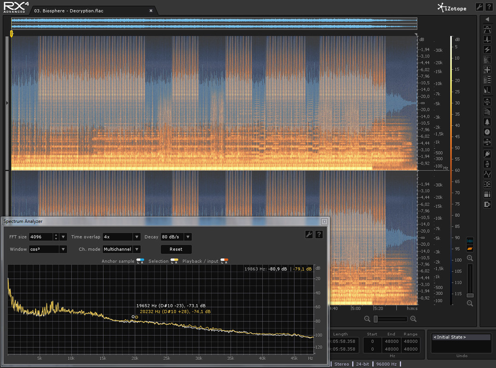Open the Leveler (LVL) module
The image size is (496, 368).
[487, 102]
